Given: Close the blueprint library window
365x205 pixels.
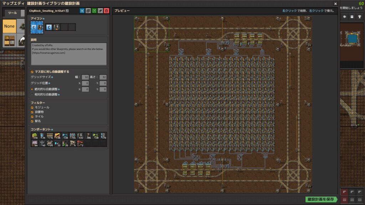Looking at the screenshot, I should [x=335, y=4].
